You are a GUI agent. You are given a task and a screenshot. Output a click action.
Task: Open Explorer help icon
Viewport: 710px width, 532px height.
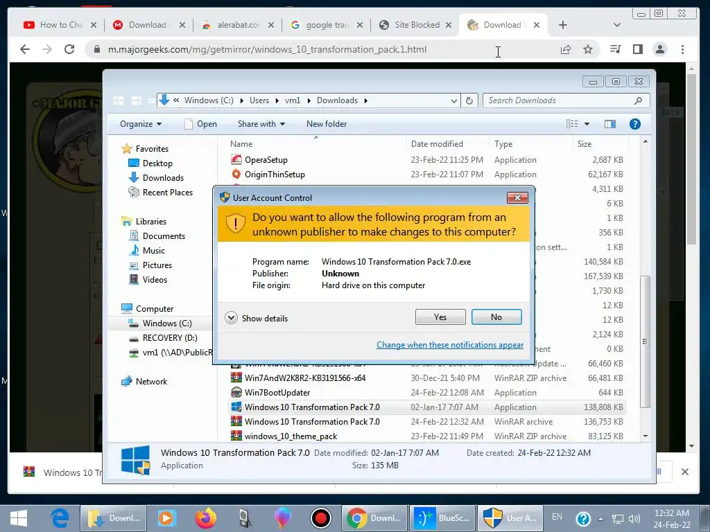pos(635,124)
